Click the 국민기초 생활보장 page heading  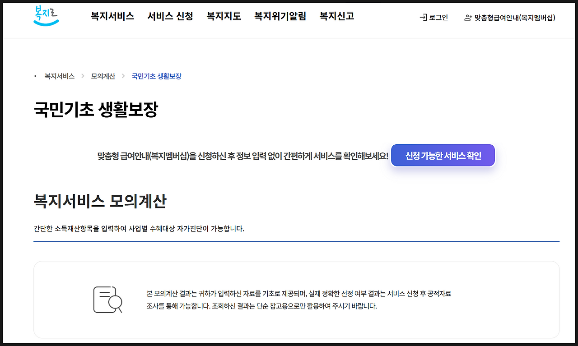tap(96, 110)
